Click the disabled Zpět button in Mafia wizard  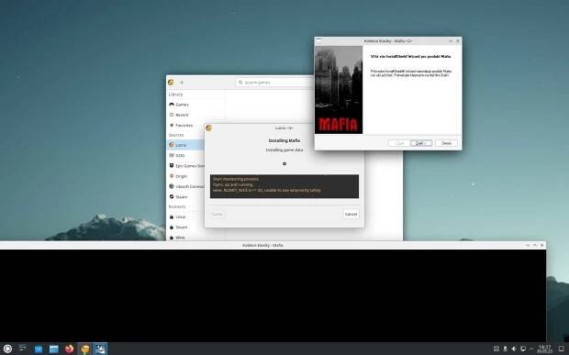pyautogui.click(x=399, y=143)
